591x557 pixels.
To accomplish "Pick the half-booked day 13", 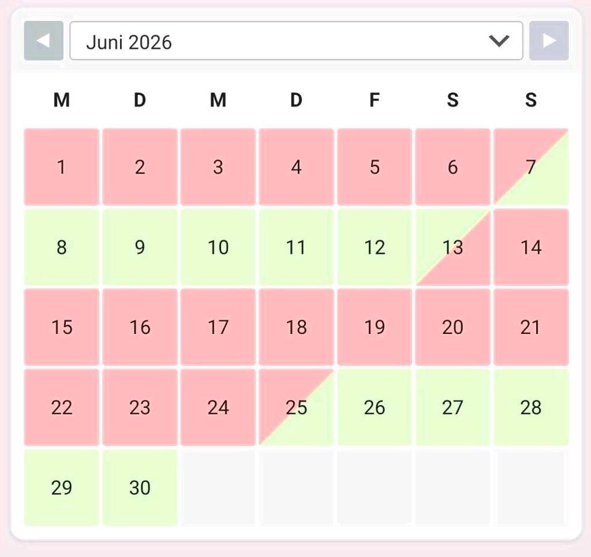I will pos(452,247).
